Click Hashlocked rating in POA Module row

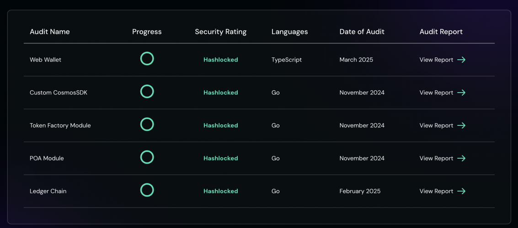point(221,159)
